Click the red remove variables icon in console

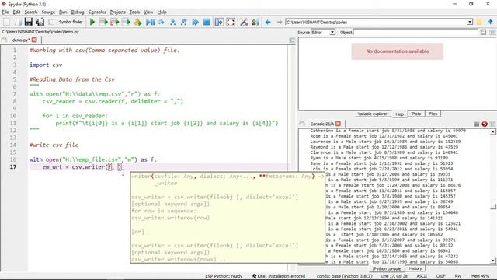coord(485,124)
